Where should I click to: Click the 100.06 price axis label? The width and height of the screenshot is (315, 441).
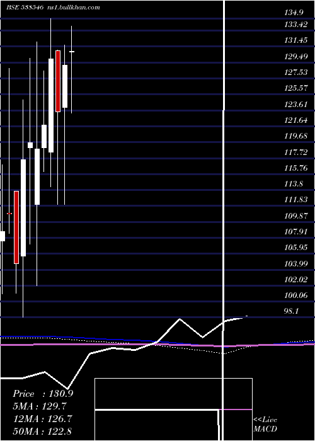pos(295,295)
